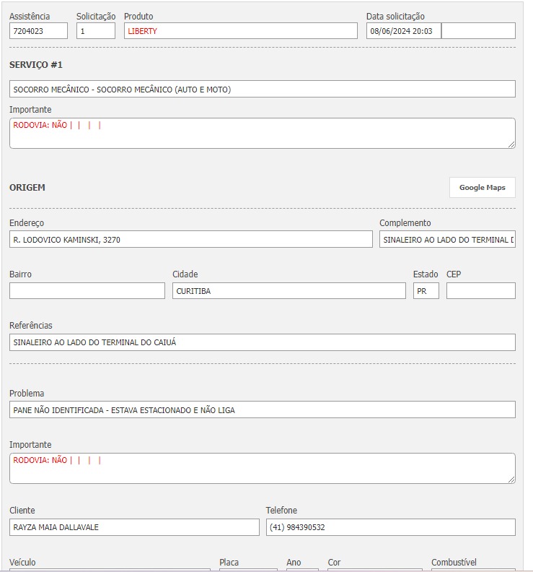
Task: Select the Socorro Mecânico service field
Action: coord(262,89)
